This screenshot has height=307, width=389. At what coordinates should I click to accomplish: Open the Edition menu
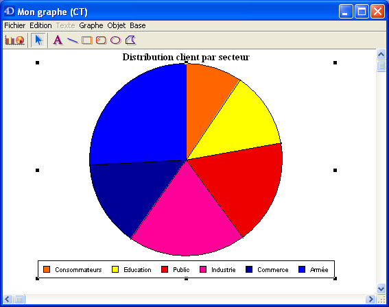coord(40,25)
